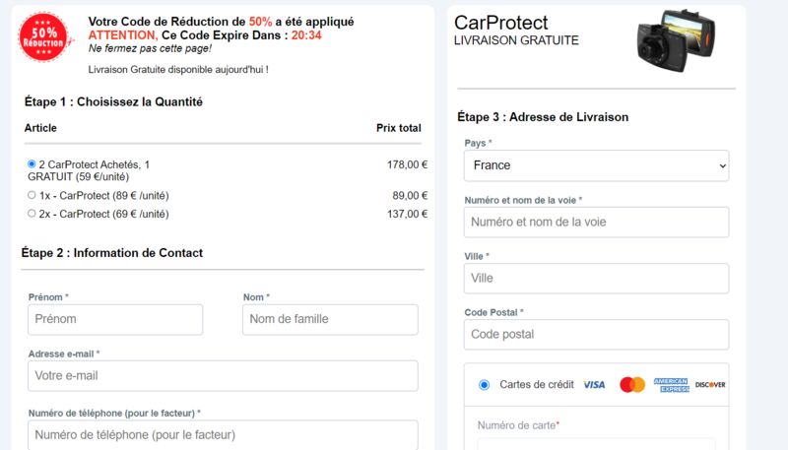Focus the Numéro de téléphone input field

(223, 435)
